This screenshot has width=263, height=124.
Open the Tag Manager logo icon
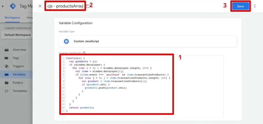click(13, 6)
